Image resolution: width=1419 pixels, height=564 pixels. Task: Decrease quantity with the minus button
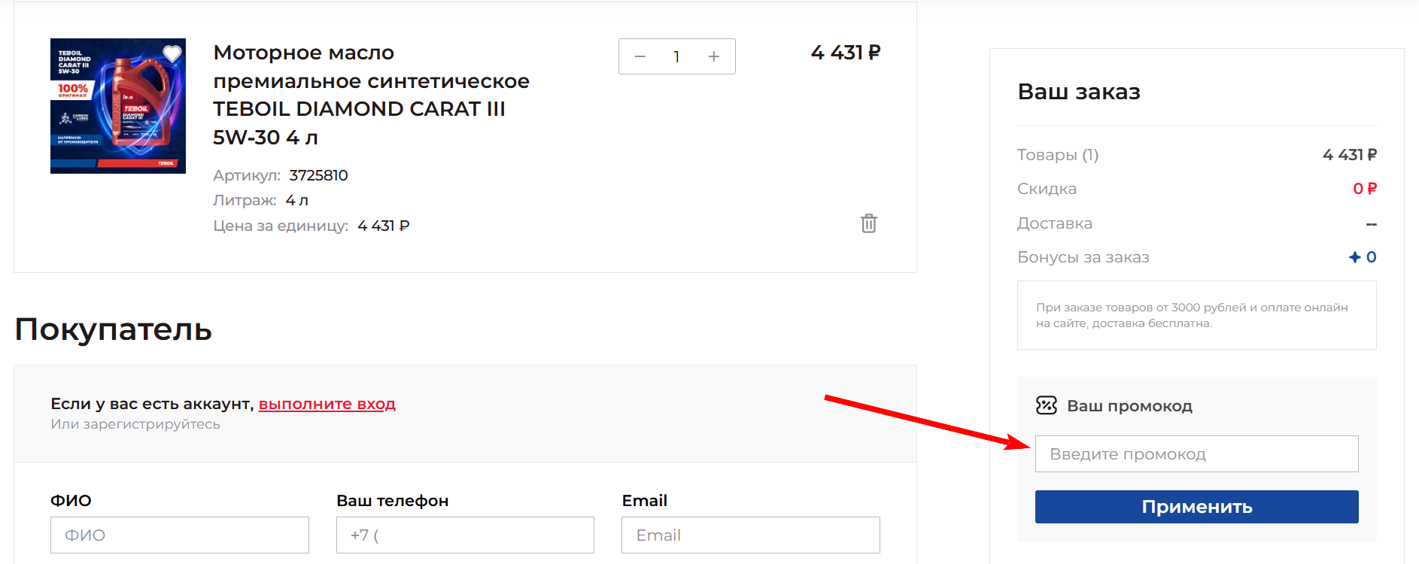pos(640,57)
